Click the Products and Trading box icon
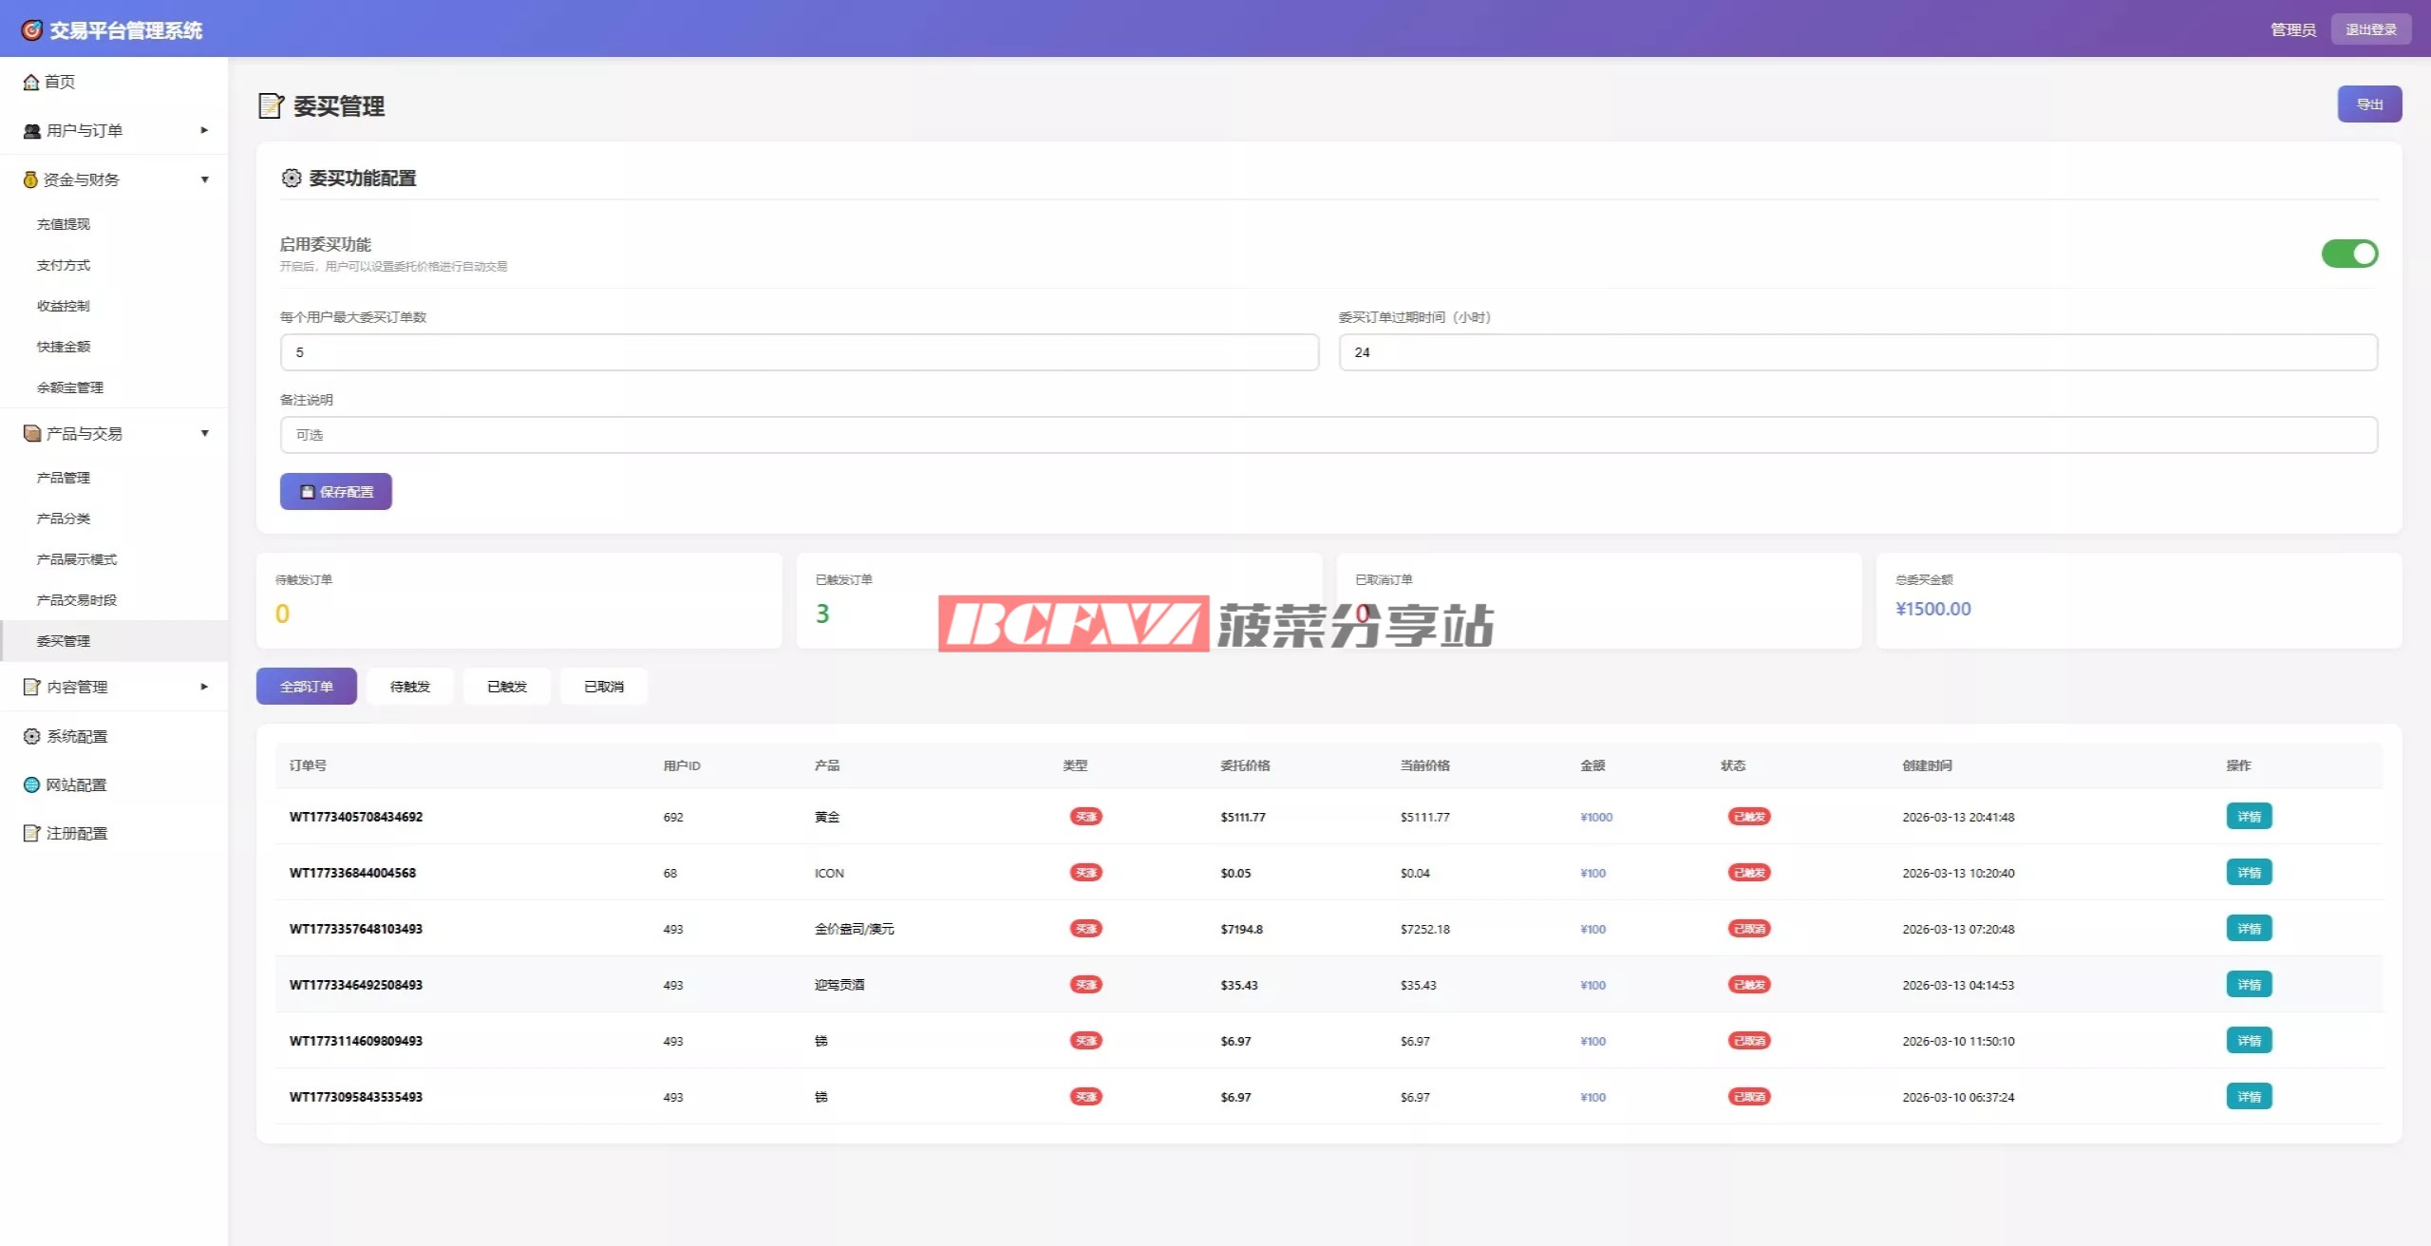This screenshot has width=2431, height=1246. [31, 433]
